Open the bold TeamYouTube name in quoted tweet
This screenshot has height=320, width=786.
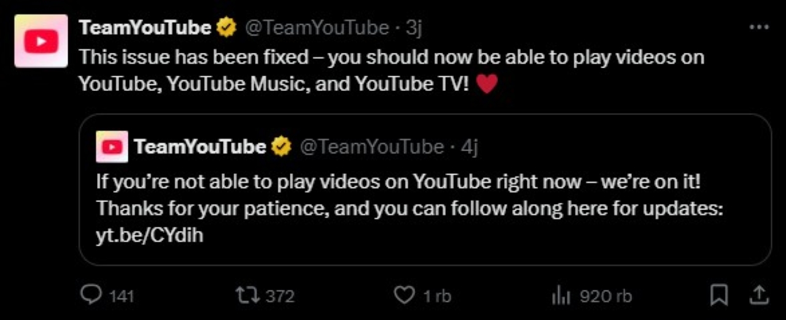pos(200,147)
